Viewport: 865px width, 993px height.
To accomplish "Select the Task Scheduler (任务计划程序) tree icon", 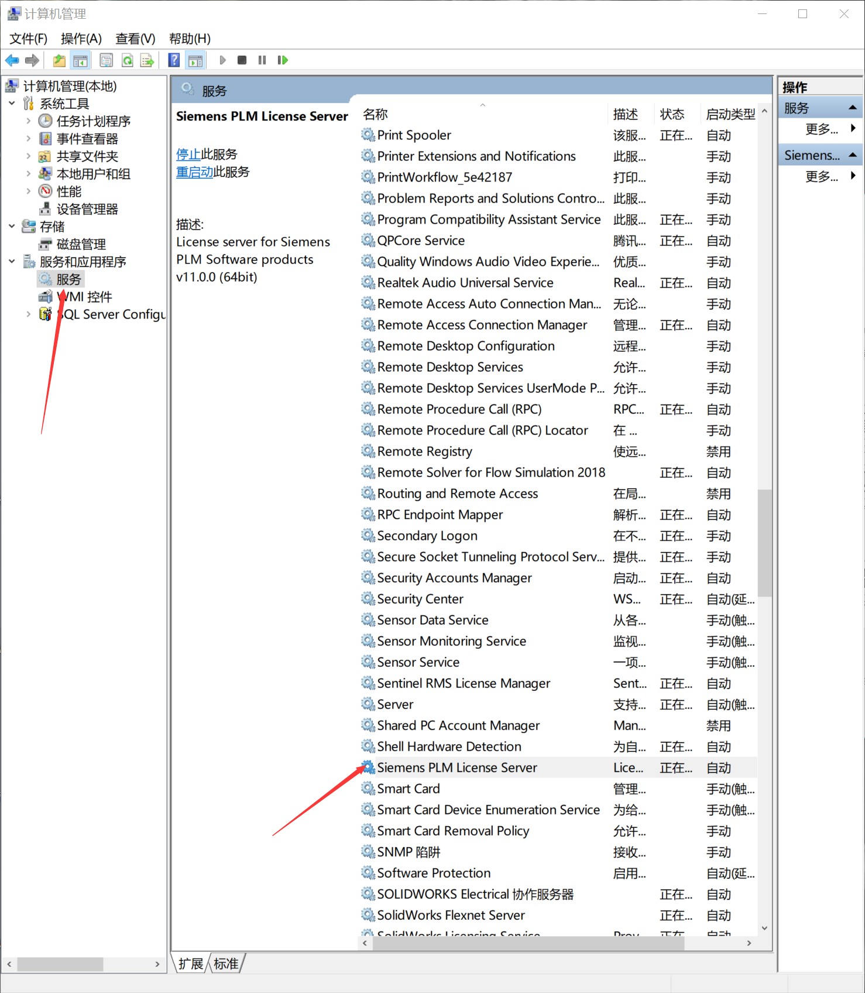I will (46, 121).
